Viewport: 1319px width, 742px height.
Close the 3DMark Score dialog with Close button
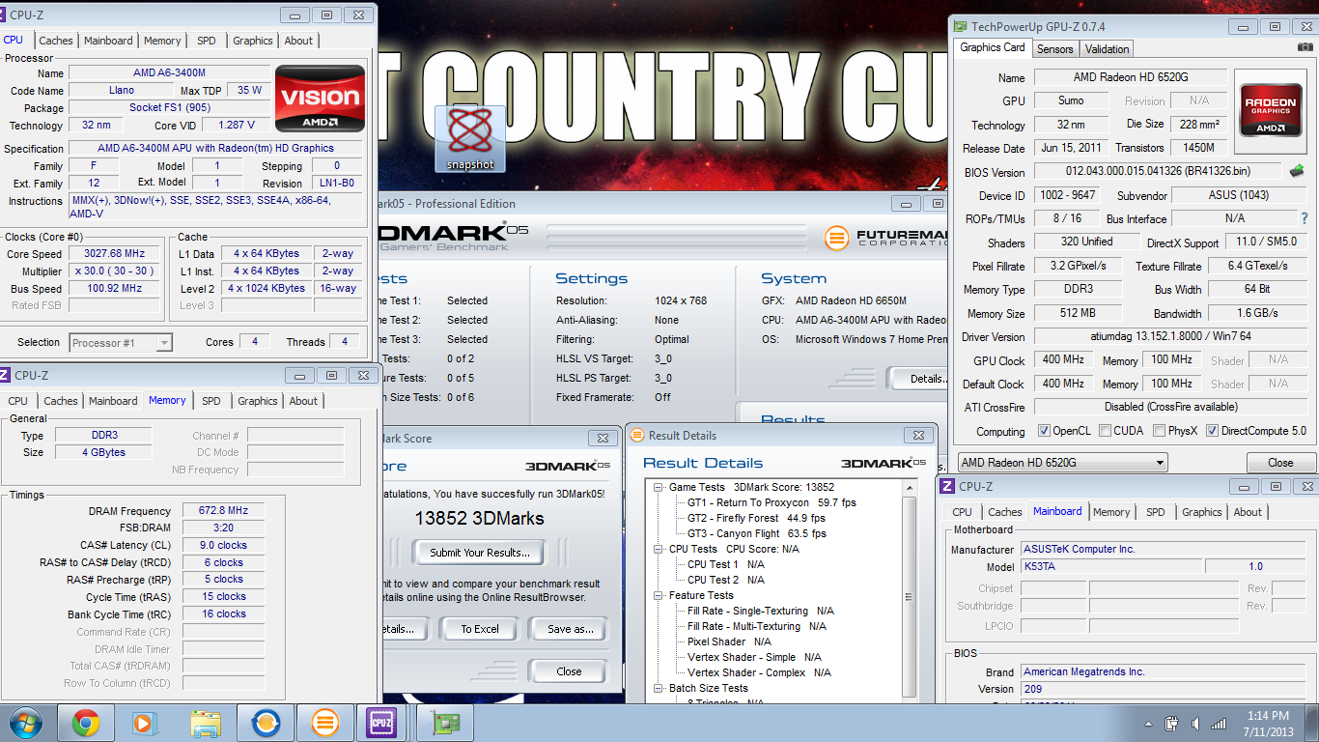pyautogui.click(x=569, y=671)
